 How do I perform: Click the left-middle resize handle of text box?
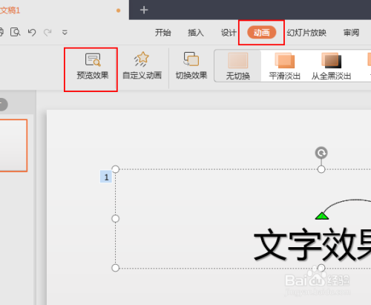coord(116,219)
